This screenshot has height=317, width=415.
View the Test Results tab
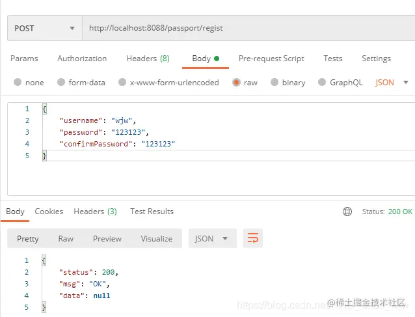tap(152, 212)
